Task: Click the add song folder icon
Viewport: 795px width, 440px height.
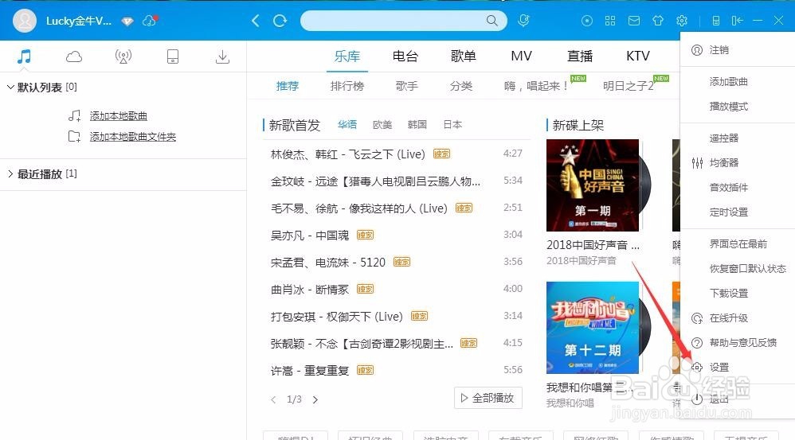Action: [75, 137]
